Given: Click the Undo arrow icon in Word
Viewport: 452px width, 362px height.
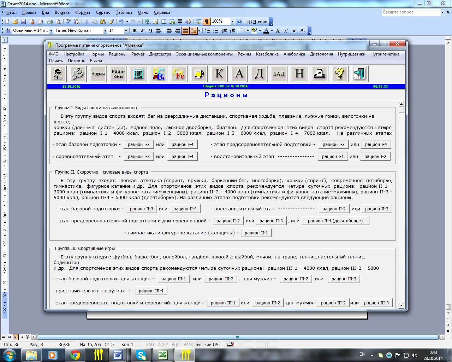Looking at the screenshot, I should (121, 22).
